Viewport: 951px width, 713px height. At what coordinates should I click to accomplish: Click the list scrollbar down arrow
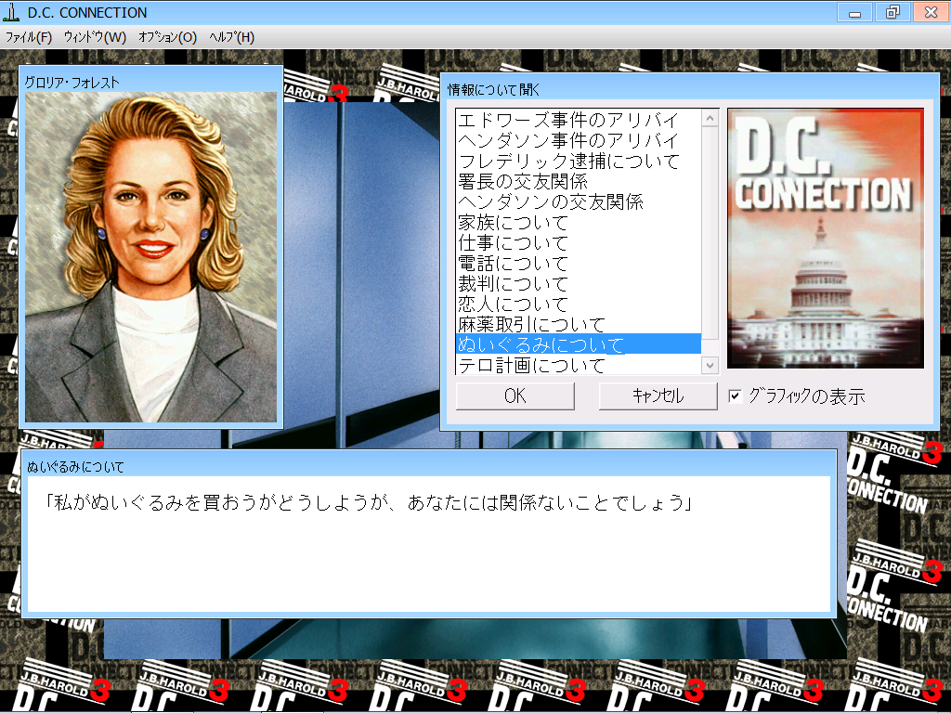click(710, 365)
